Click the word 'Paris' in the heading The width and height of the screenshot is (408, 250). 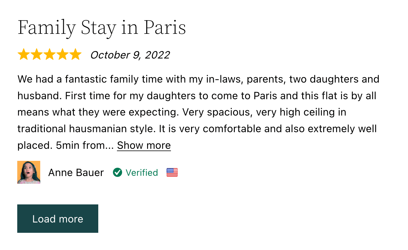tap(165, 28)
